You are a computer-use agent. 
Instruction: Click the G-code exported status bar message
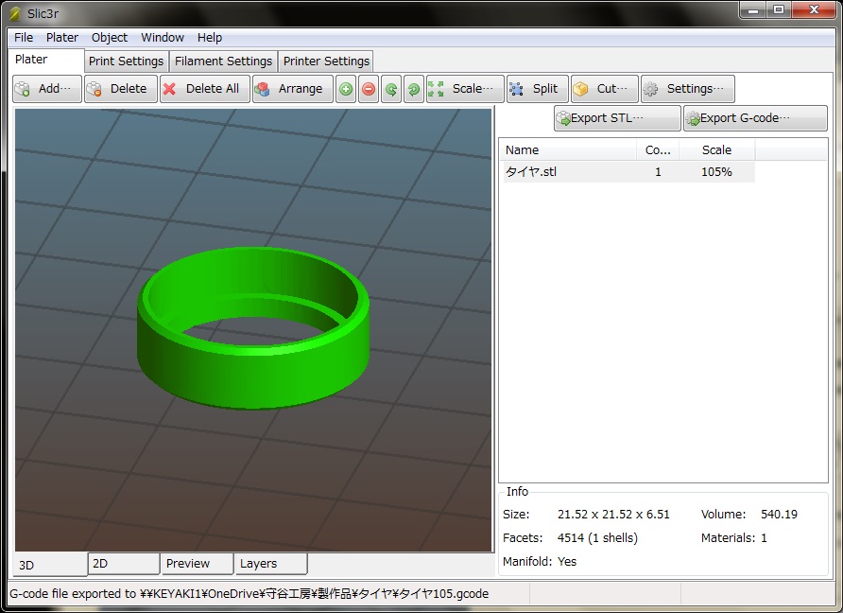249,594
